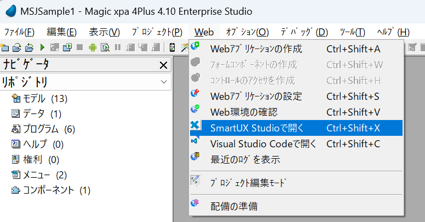This screenshot has height=222, width=425.
Task: Open the モデル (13) repository node
Action: [44, 99]
